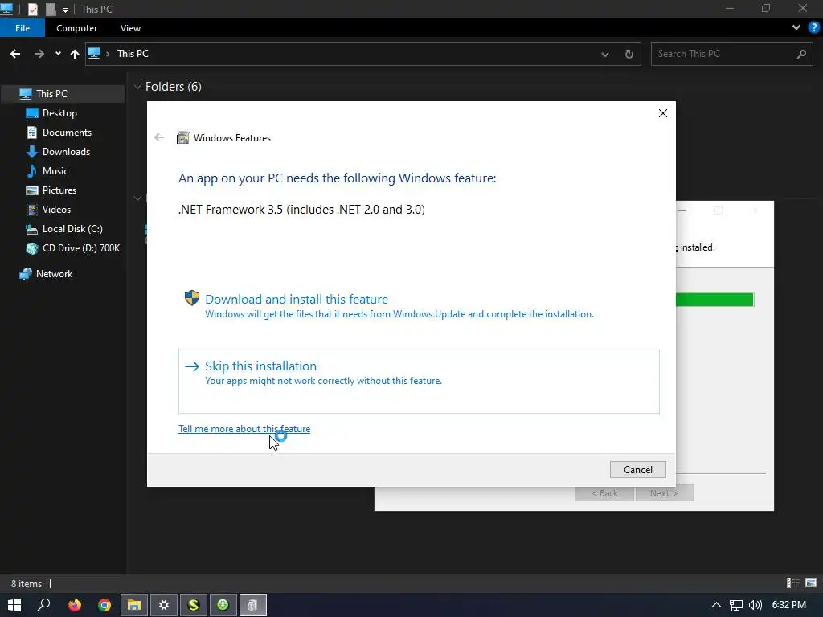
Task: Select Local Disk (C:) in sidebar
Action: click(x=72, y=229)
